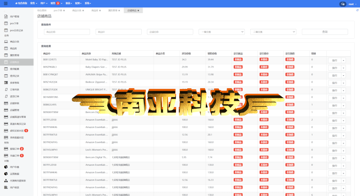
Task: Click 操作 button for 16.33 price row
Action: coord(335,181)
